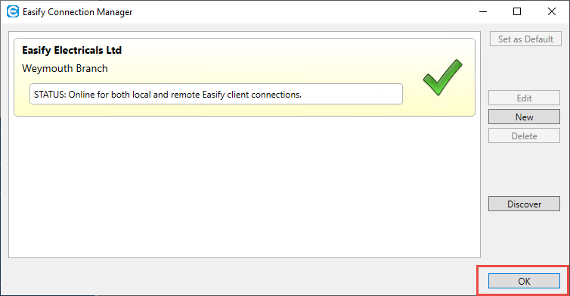The width and height of the screenshot is (570, 296).
Task: Find servers with the Discover button
Action: [524, 204]
